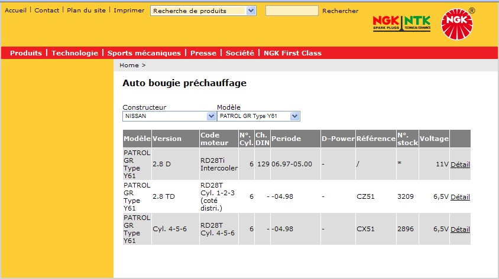Screen dimensions: 499x279
Task: Click the Rechercher button
Action: (x=340, y=11)
